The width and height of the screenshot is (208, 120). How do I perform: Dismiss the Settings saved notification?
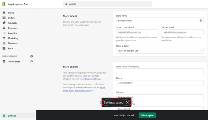pyautogui.click(x=128, y=102)
